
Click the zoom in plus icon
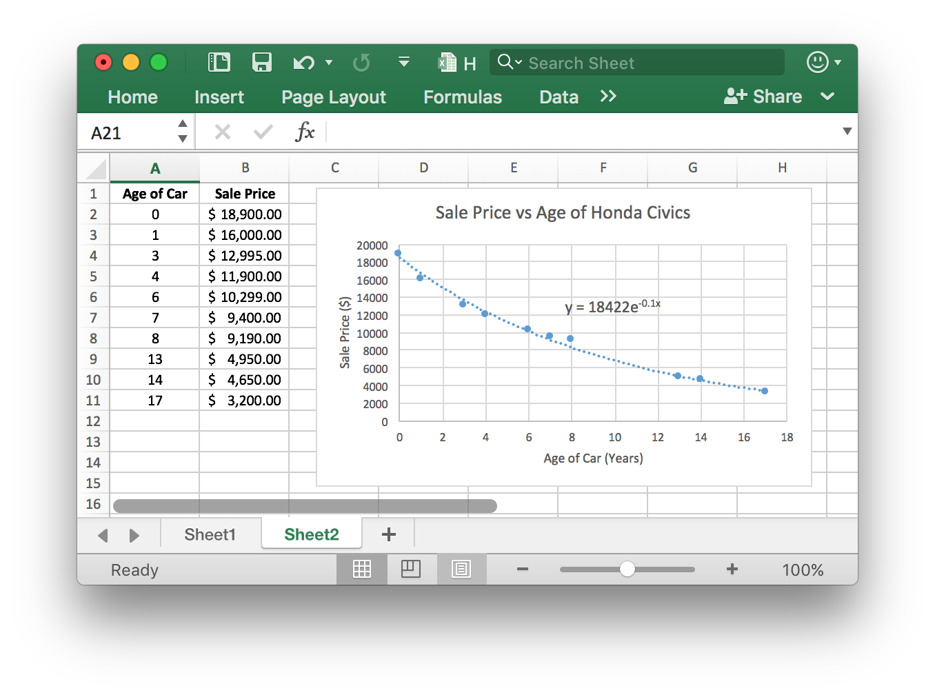[x=732, y=570]
